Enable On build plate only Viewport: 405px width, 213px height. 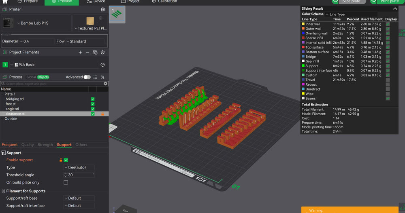pyautogui.click(x=66, y=183)
